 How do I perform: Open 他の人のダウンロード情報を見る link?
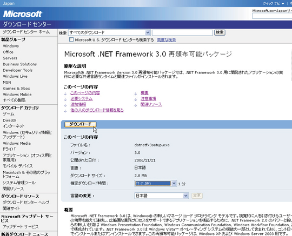pos(97,110)
